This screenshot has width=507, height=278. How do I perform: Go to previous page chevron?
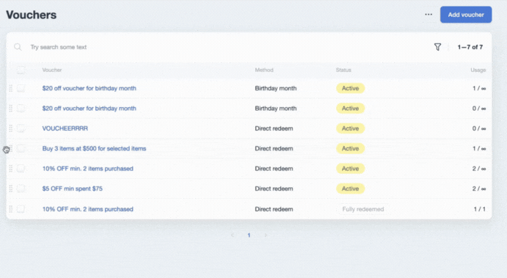click(x=232, y=235)
